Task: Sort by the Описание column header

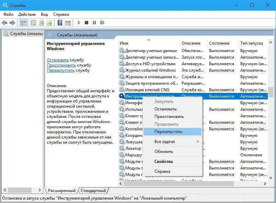Action: [193, 43]
